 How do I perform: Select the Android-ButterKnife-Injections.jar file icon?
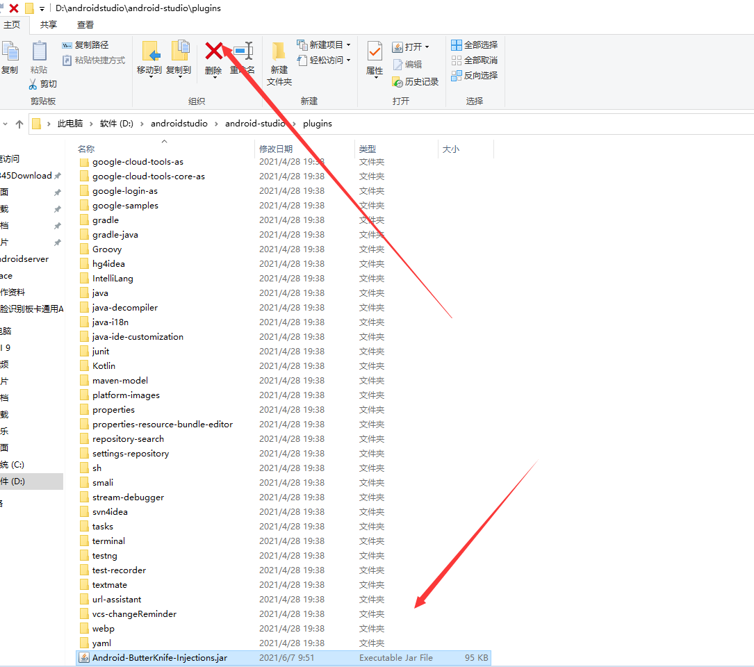click(x=84, y=658)
